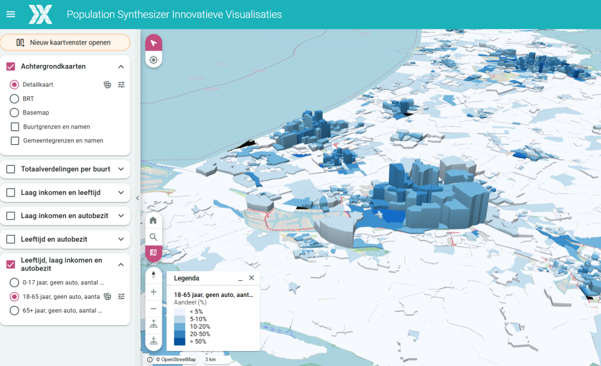This screenshot has width=601, height=366.
Task: Click the Detailkaart add-layer copy icon
Action: tap(108, 85)
